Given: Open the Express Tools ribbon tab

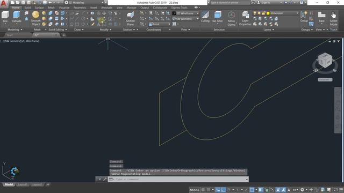Looking at the screenshot, I should coord(179,8).
